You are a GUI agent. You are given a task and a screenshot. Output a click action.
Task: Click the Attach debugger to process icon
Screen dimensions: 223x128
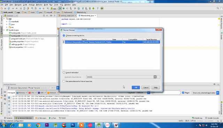pyautogui.click(x=71, y=8)
